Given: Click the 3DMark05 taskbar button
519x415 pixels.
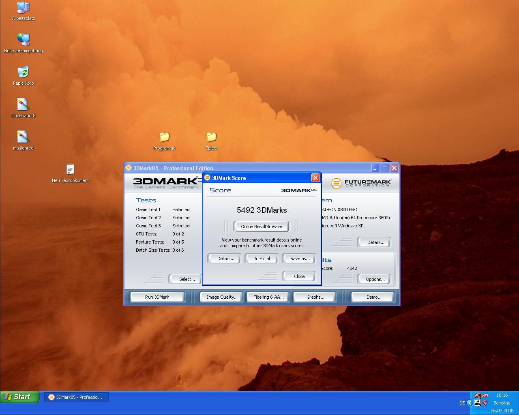Looking at the screenshot, I should pos(76,397).
